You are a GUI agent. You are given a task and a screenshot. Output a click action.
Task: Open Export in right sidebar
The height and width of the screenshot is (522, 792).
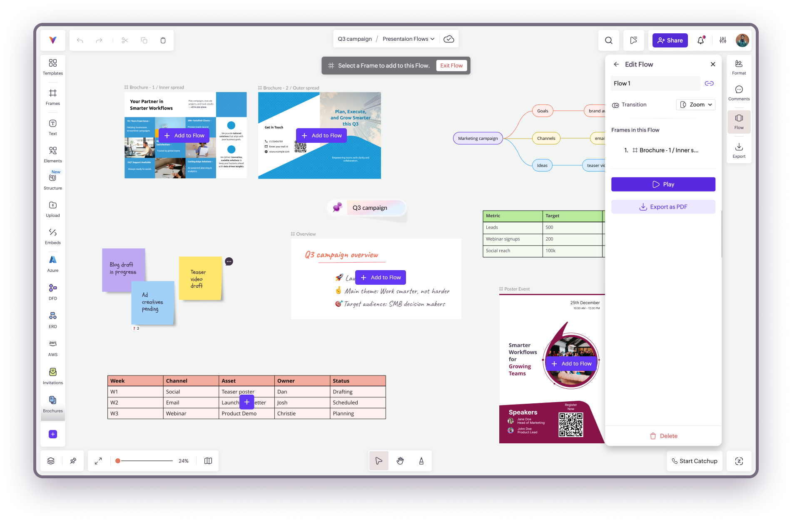click(x=739, y=150)
